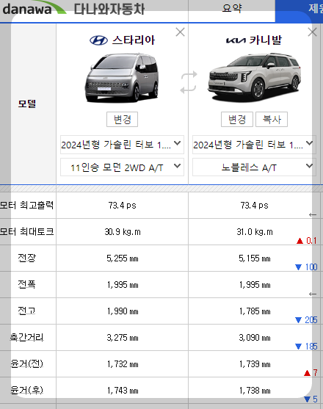
Task: Click 변경 button under 카니발
Action: [x=237, y=120]
